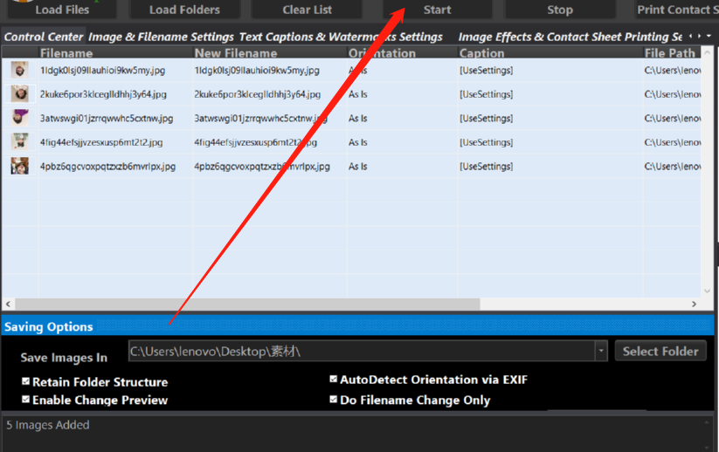Click the horizontal scrollbar right arrow
The image size is (719, 452).
point(694,304)
